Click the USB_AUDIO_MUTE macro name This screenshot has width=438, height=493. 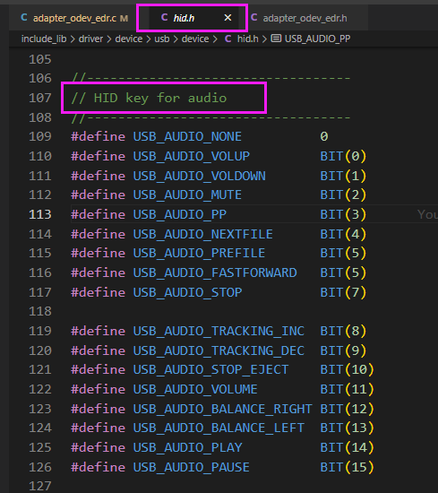coord(187,195)
